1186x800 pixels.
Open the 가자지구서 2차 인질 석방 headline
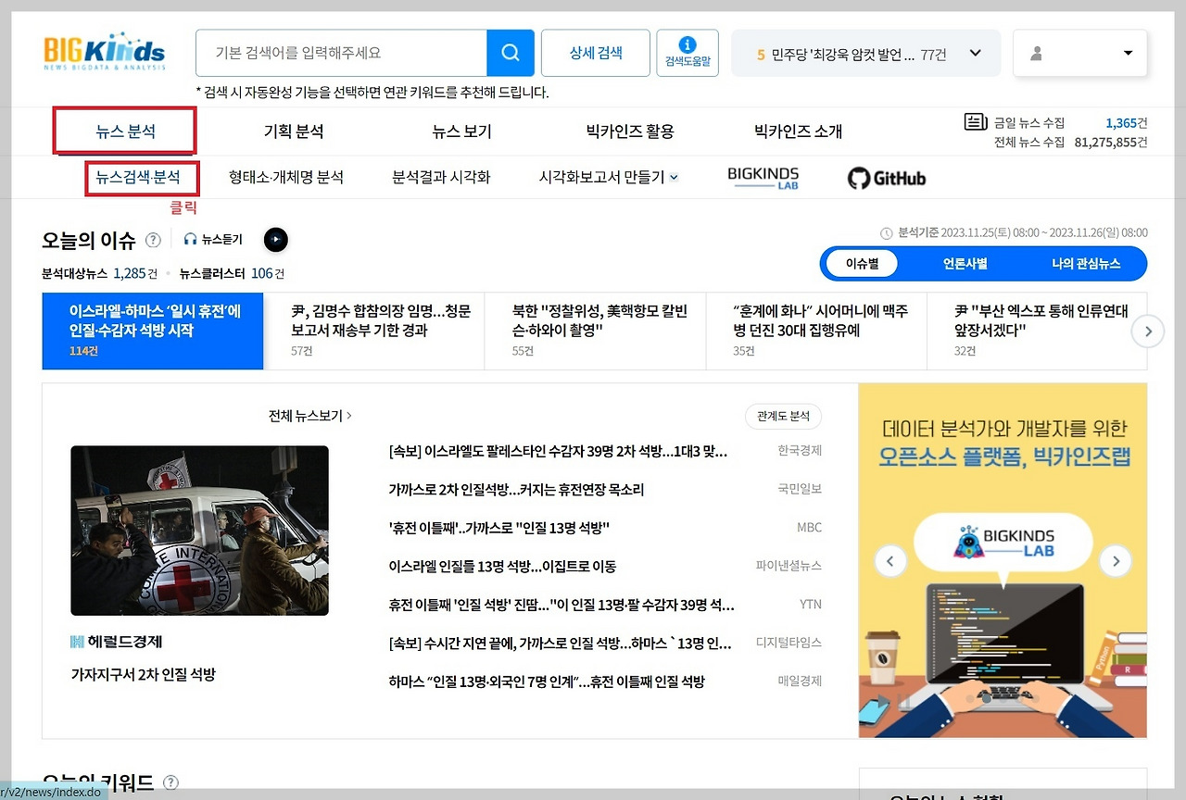point(143,674)
